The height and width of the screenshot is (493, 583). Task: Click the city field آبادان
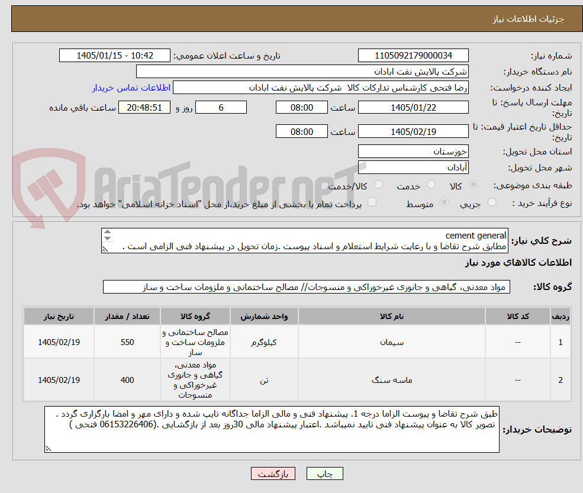click(413, 167)
